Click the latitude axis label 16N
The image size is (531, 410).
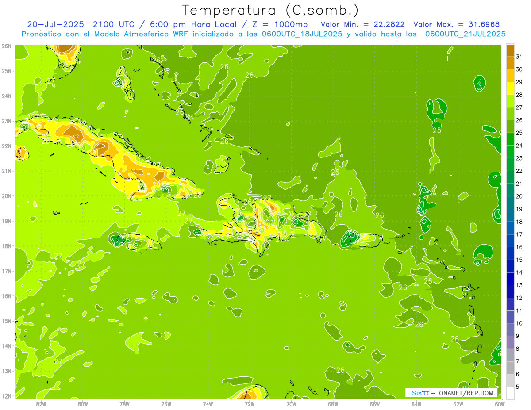7,296
